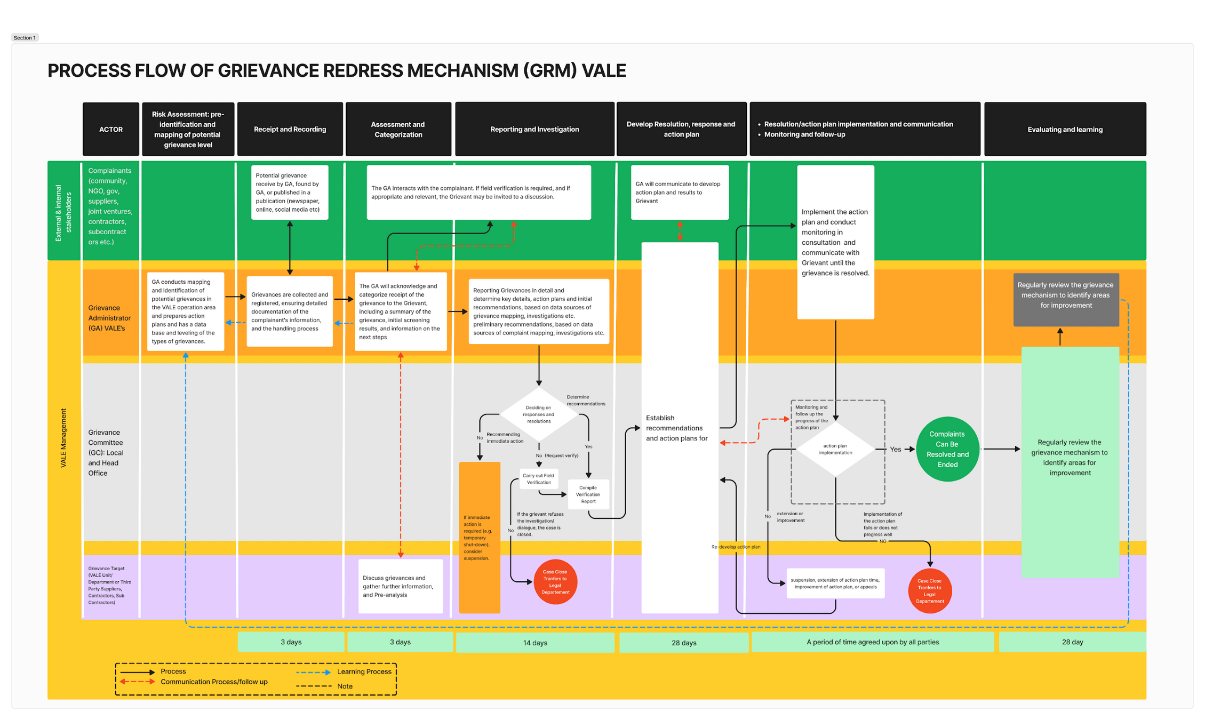Viewport: 1205px width, 720px height.
Task: Select the Reporting and Investigation header
Action: [x=534, y=129]
